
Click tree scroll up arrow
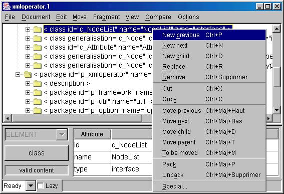click(x=276, y=29)
